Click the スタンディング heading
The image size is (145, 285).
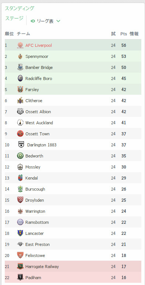coord(20,8)
